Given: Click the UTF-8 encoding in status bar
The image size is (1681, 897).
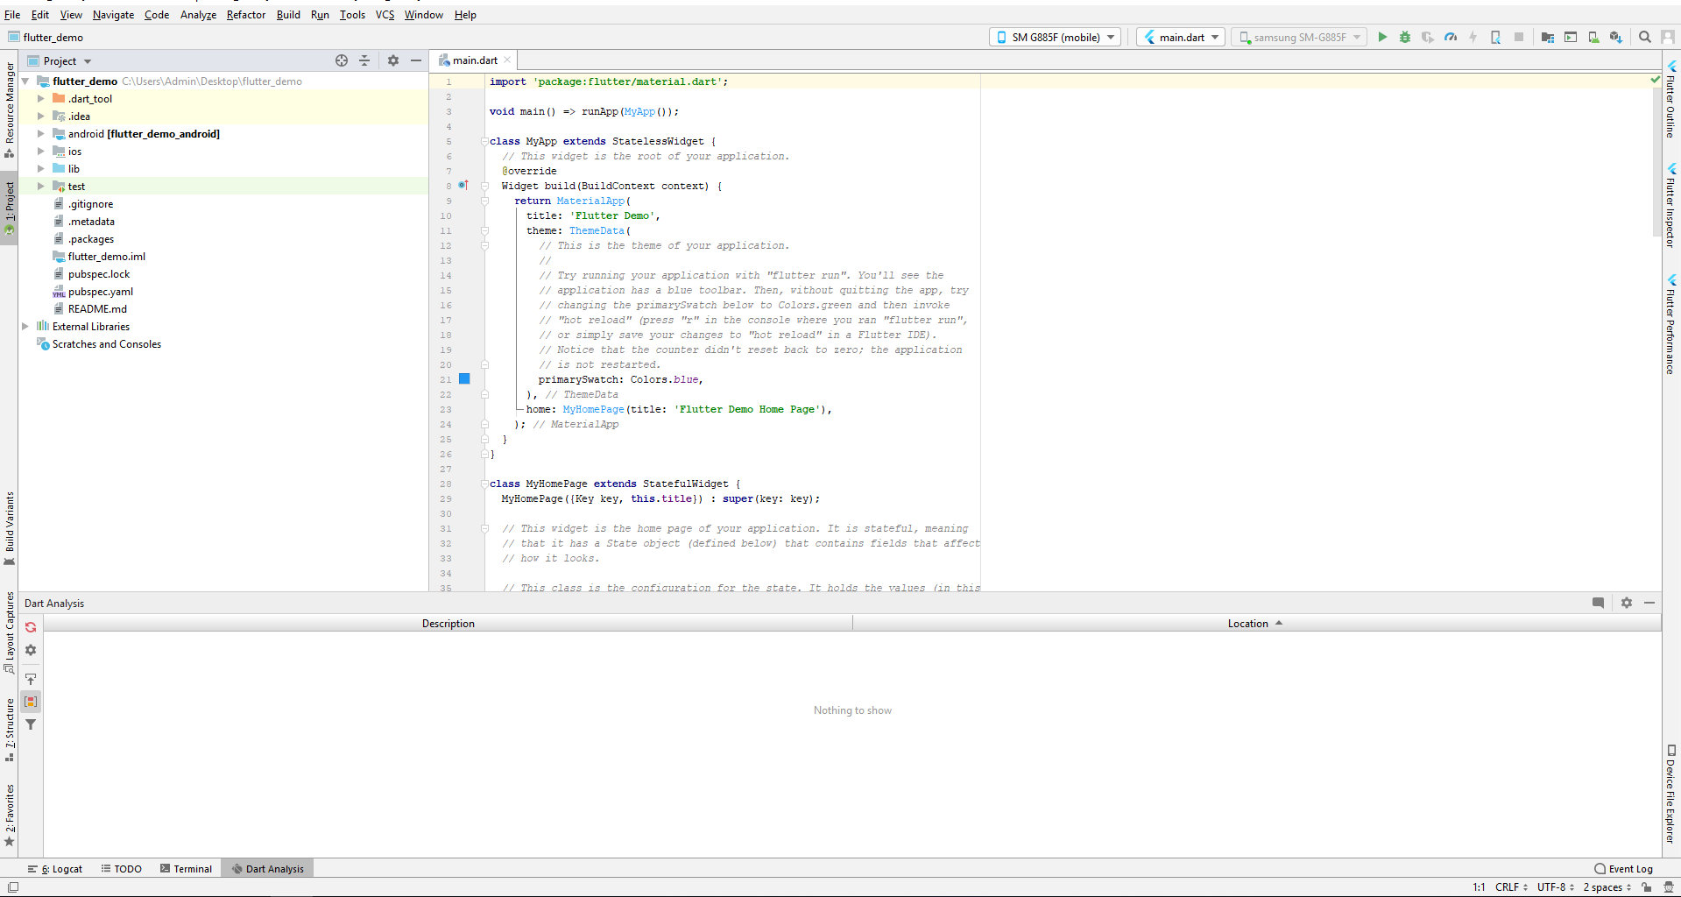Looking at the screenshot, I should coord(1555,886).
